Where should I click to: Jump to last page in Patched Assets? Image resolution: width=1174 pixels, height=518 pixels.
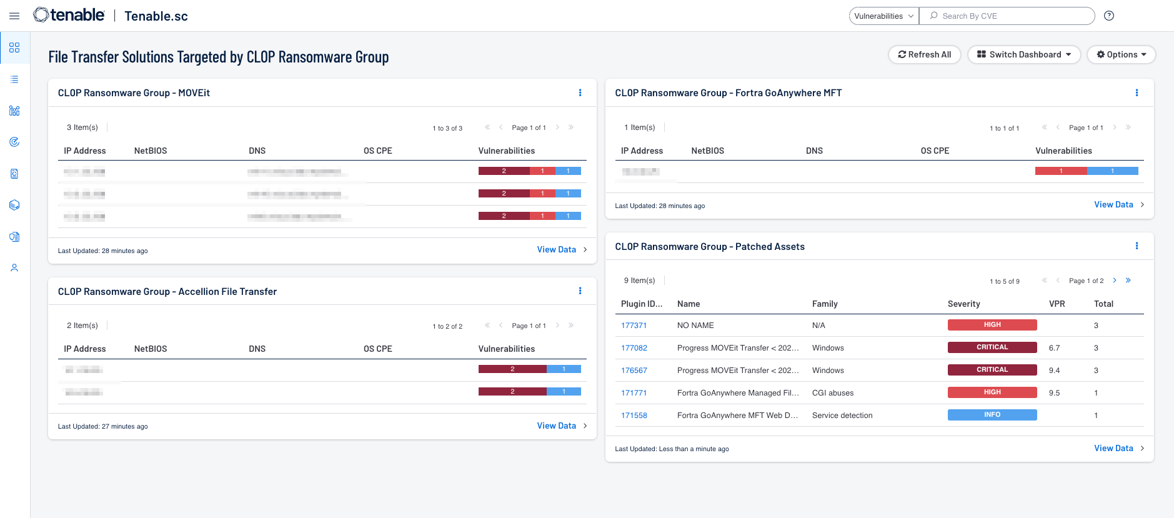[x=1128, y=281]
